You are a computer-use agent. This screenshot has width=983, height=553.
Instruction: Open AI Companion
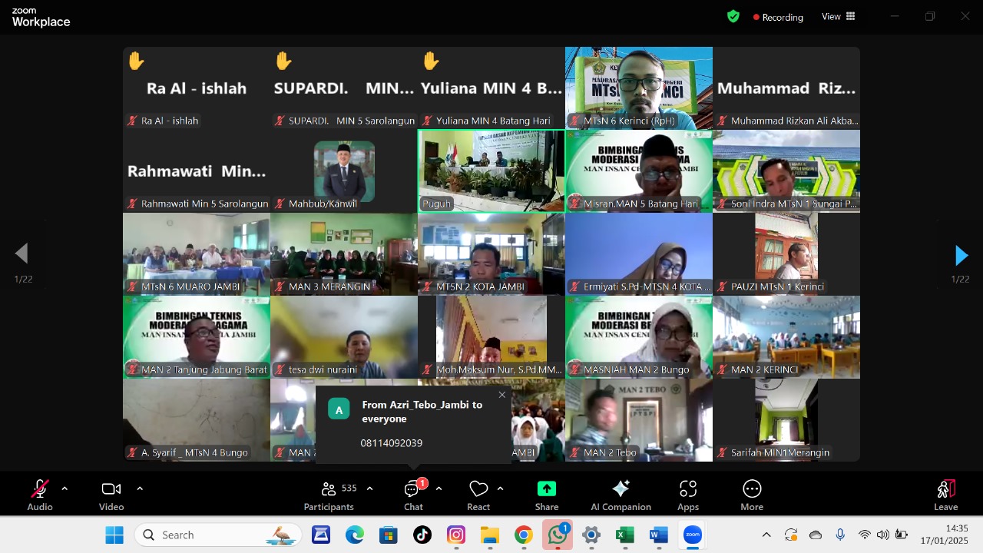[621, 494]
